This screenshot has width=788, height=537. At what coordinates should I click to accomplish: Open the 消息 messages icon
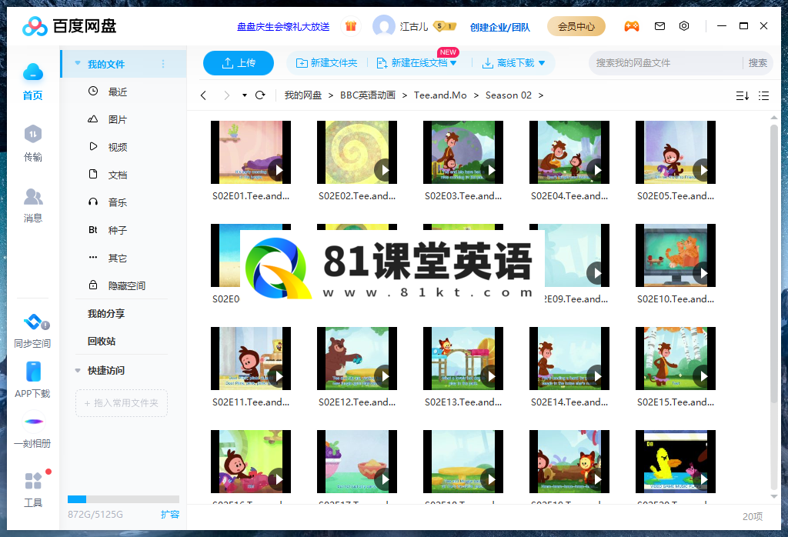tap(32, 196)
